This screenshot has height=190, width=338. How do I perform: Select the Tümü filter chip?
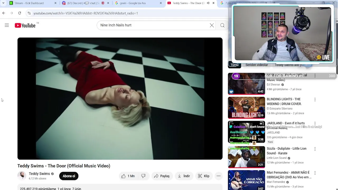pos(234,65)
